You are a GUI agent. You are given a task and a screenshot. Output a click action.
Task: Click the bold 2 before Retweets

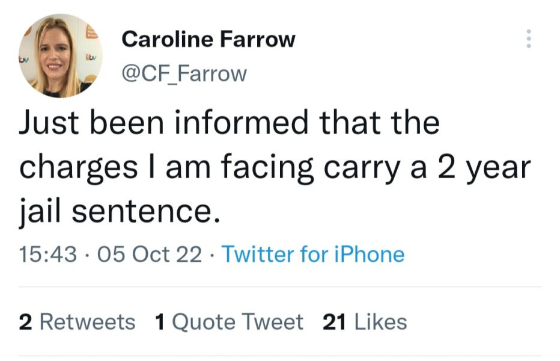[25, 322]
